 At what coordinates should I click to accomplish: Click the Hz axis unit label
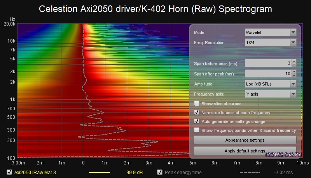click(x=12, y=19)
